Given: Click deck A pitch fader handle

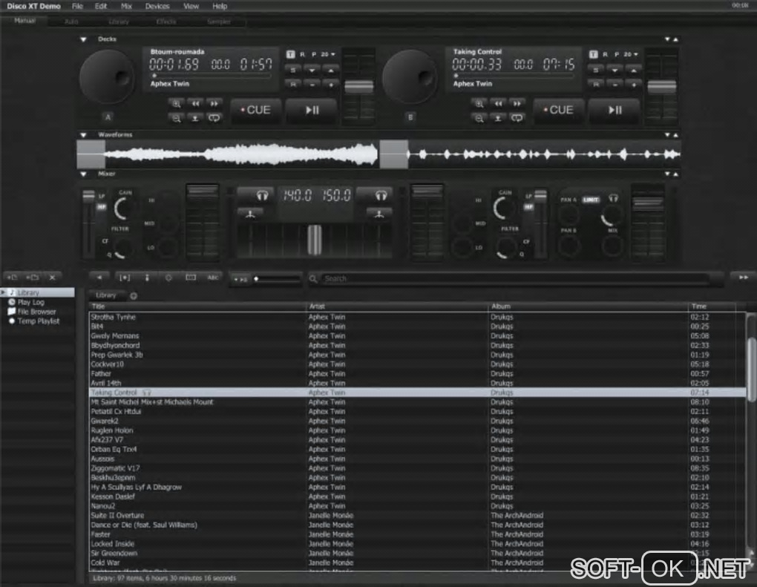Looking at the screenshot, I should [358, 86].
